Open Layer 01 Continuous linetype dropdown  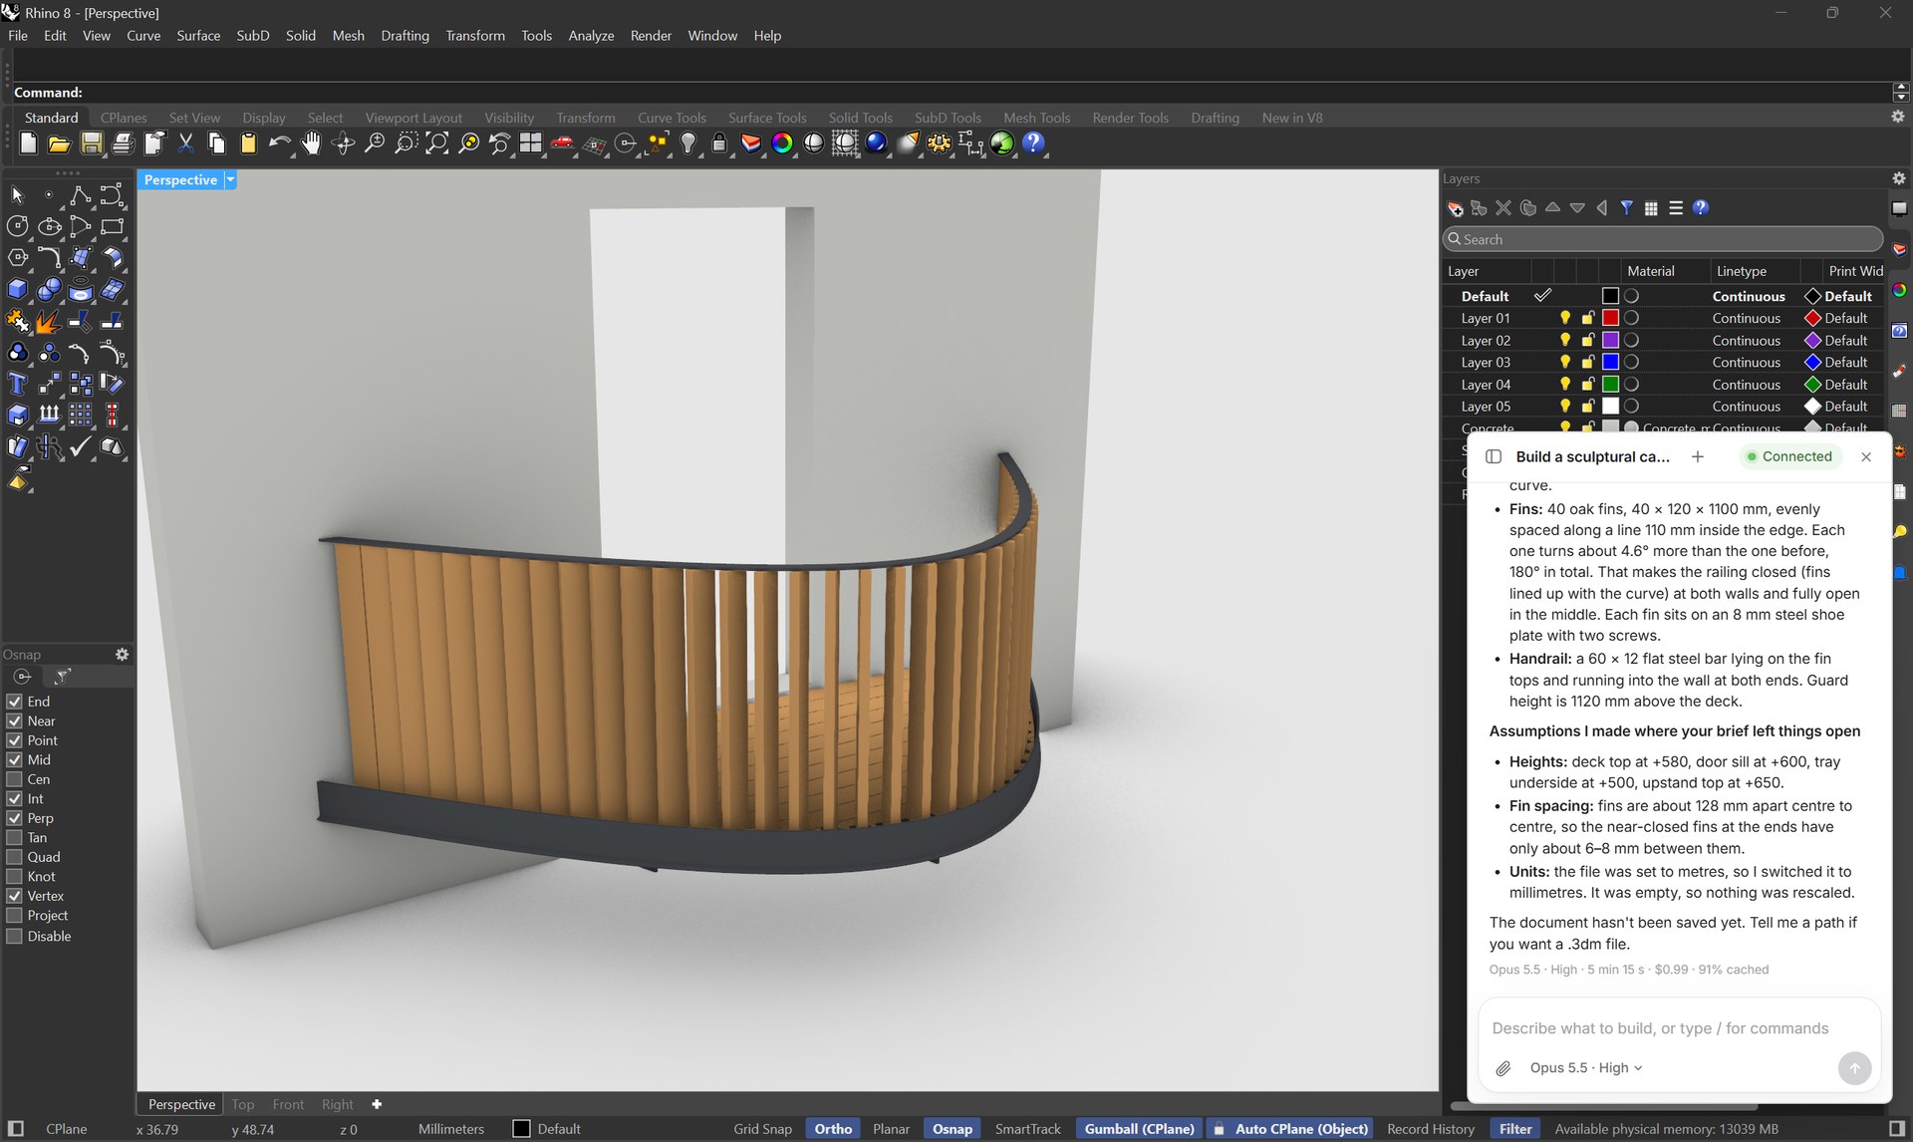(1746, 319)
